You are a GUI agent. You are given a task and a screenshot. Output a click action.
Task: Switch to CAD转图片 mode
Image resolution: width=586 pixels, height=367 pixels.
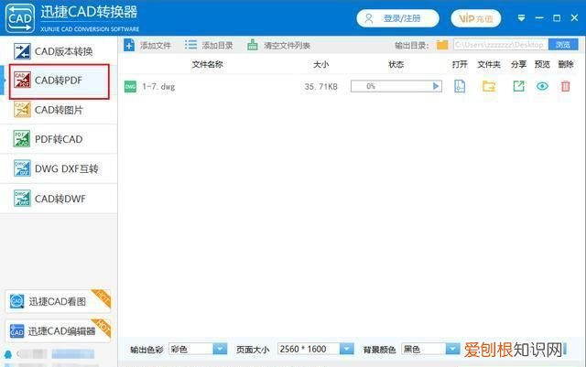[x=59, y=110]
